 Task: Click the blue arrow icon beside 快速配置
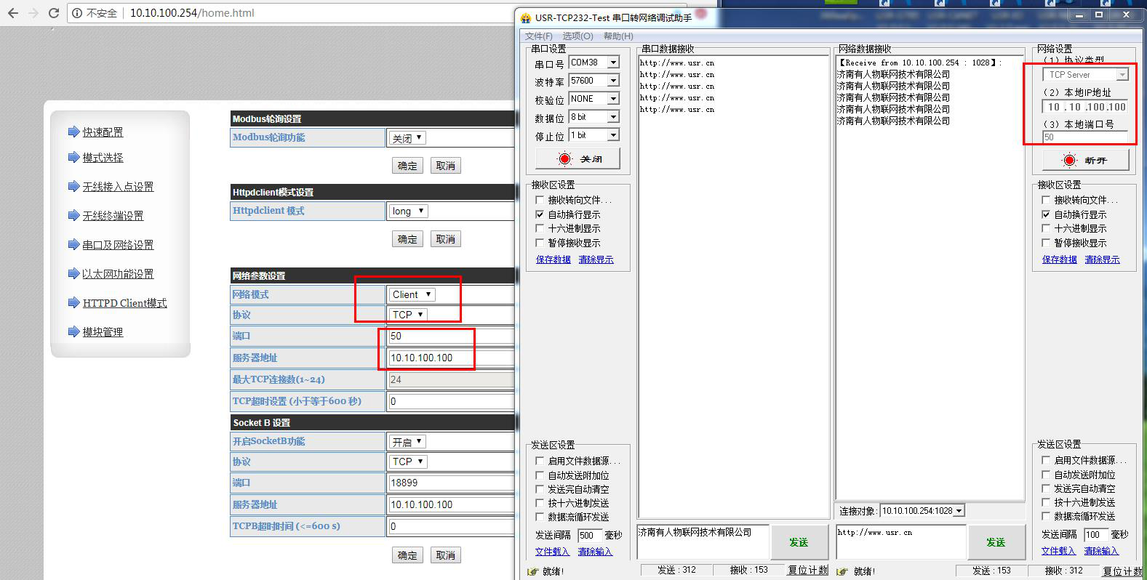[x=73, y=132]
